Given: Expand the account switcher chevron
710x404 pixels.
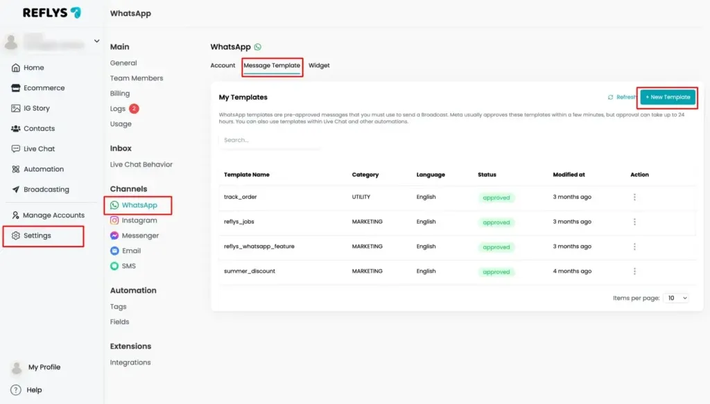Looking at the screenshot, I should tap(96, 41).
